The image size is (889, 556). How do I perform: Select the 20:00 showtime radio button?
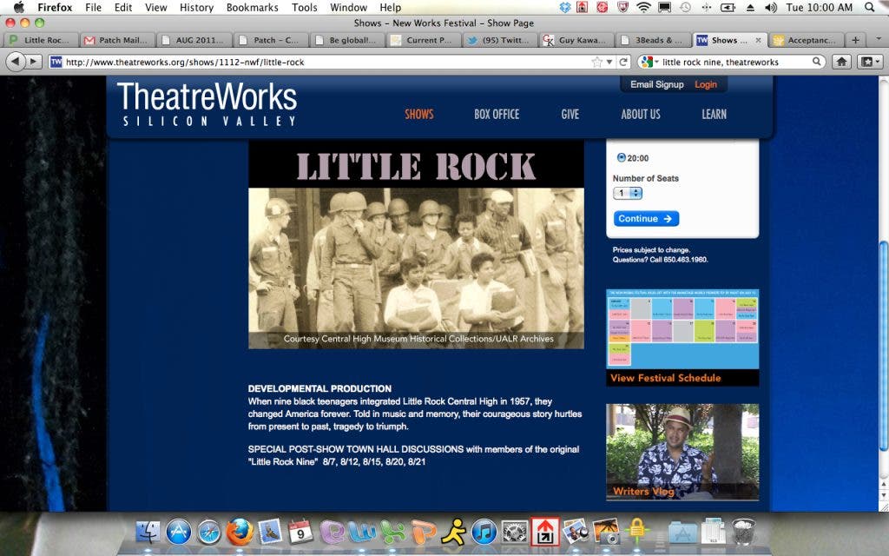621,158
